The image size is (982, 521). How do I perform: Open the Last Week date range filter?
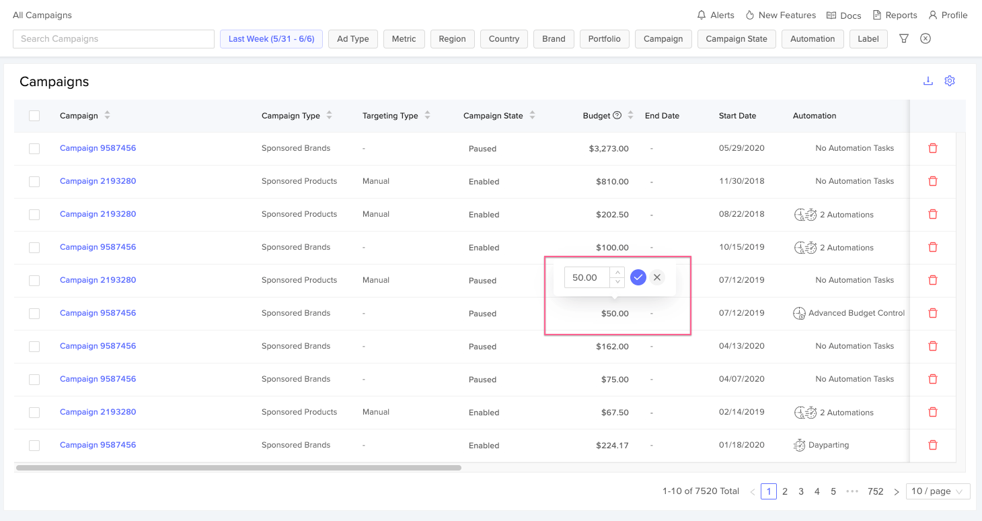coord(272,39)
